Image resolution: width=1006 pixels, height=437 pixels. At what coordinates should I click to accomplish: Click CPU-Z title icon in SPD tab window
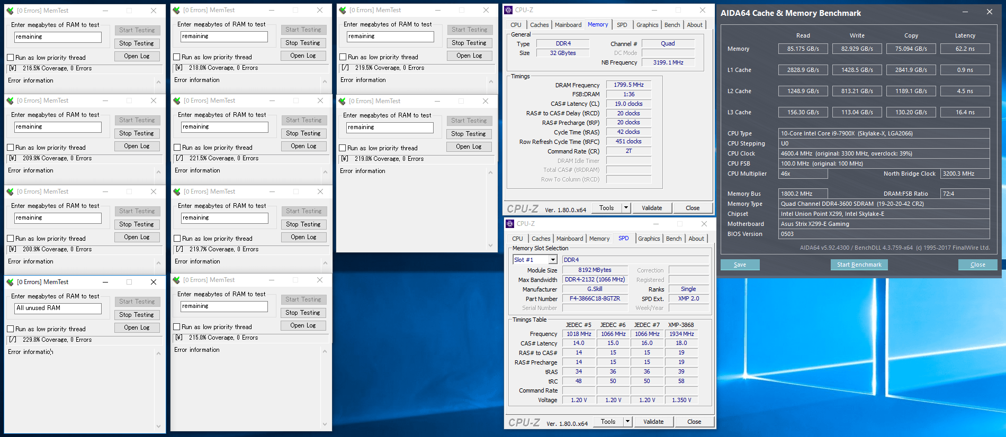pyautogui.click(x=510, y=224)
